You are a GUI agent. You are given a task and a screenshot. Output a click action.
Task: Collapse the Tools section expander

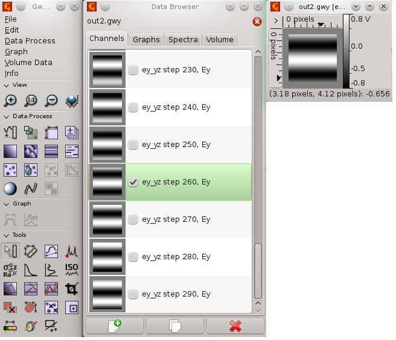[x=7, y=235]
